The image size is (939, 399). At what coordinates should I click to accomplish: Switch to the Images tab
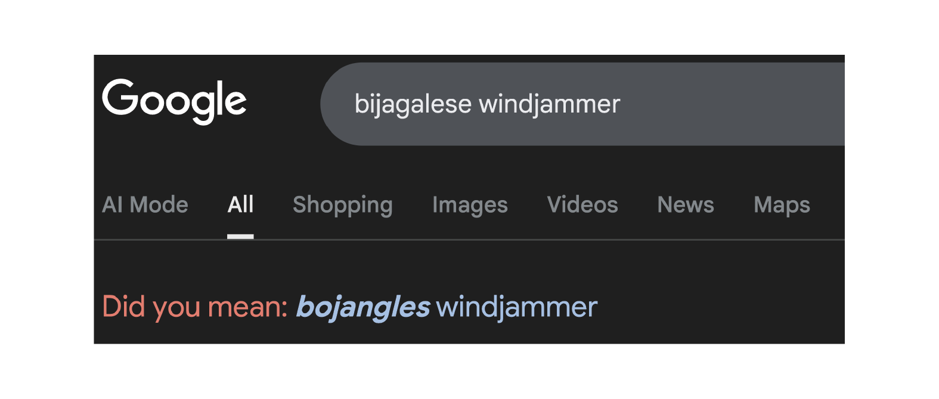coord(470,205)
